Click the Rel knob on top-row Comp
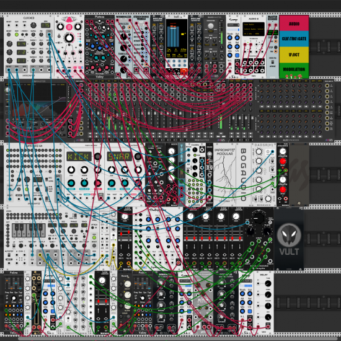This screenshot has width=341, height=341. pyautogui.click(x=237, y=46)
